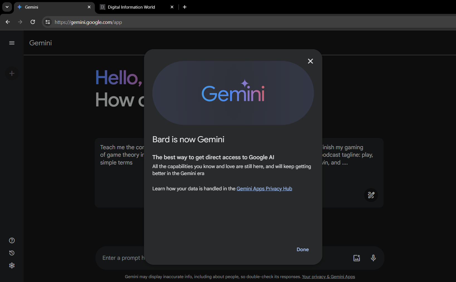Click the 'Bard is now Gemini' heading

tap(188, 139)
